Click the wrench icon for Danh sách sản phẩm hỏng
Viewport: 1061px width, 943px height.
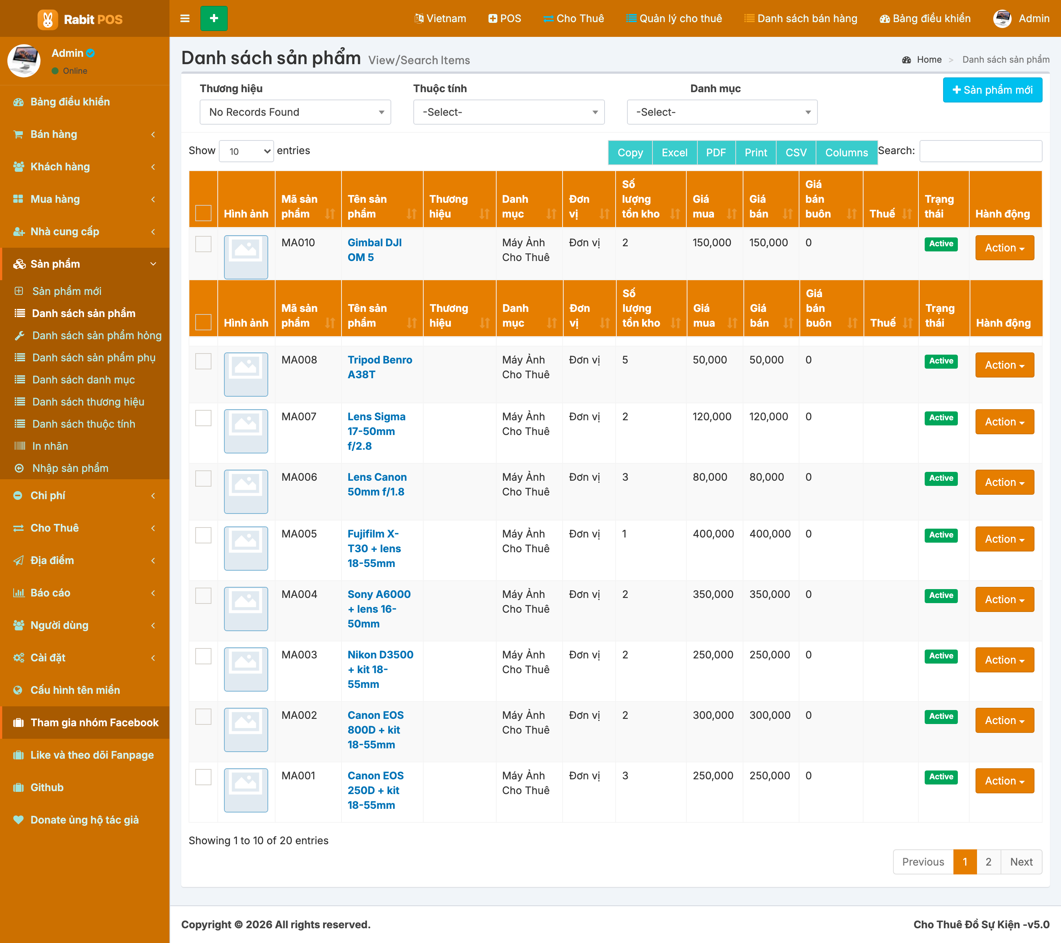click(x=19, y=335)
